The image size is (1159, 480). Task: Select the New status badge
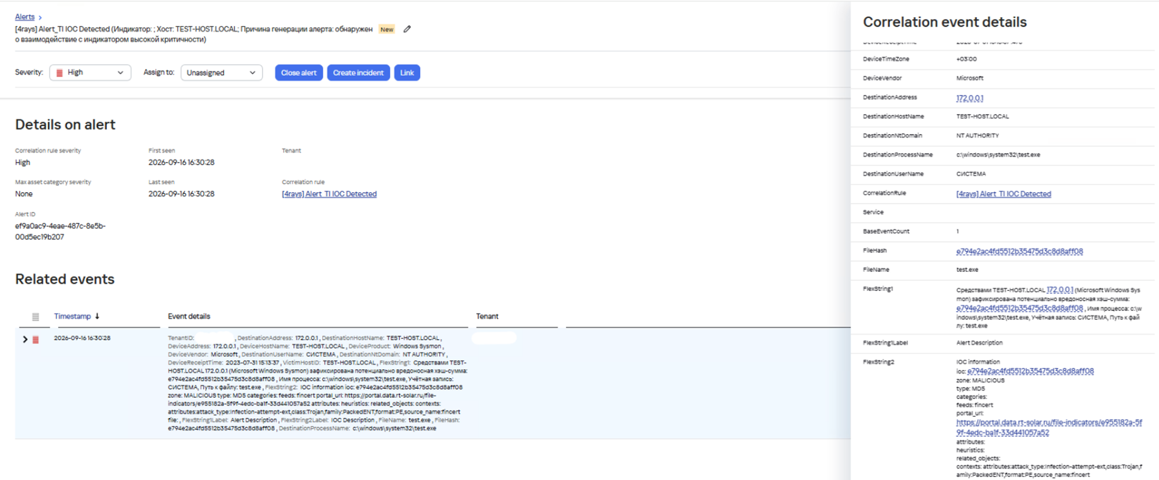(387, 29)
